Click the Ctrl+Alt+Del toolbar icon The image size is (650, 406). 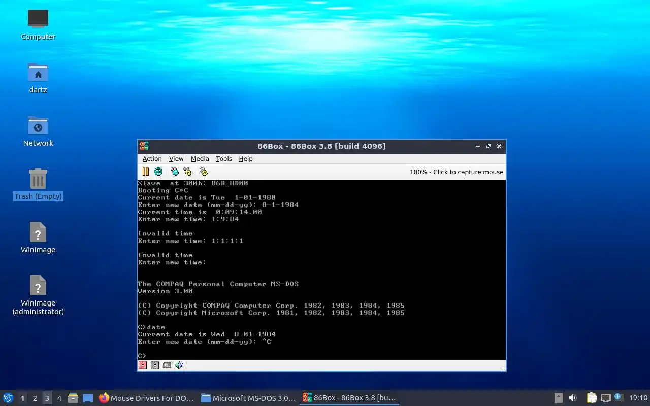[x=175, y=172]
